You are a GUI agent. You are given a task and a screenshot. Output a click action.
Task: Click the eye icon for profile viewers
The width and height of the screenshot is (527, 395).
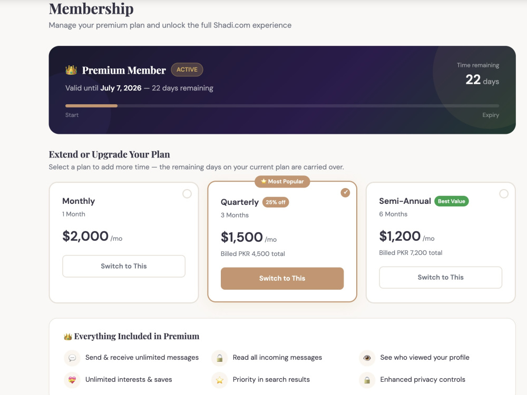coord(367,358)
